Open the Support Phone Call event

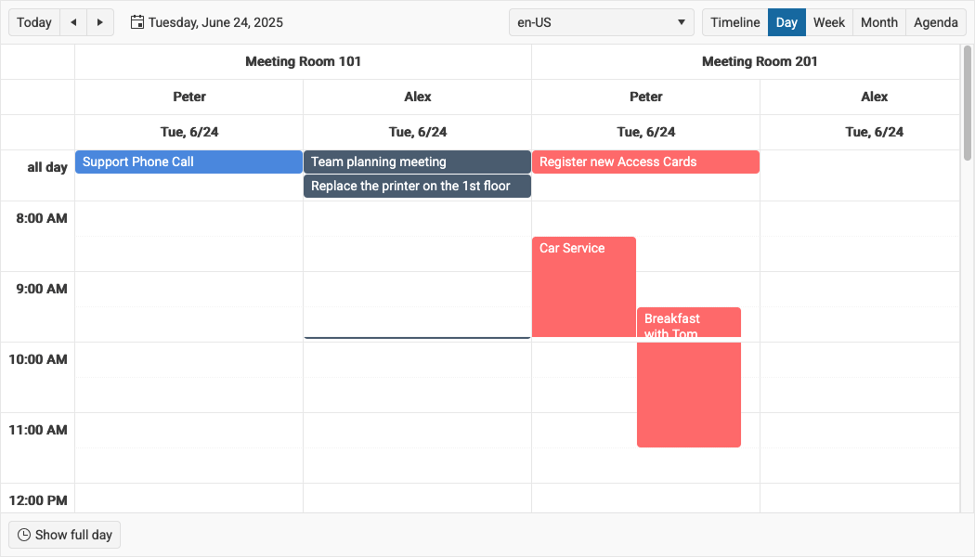(x=188, y=162)
